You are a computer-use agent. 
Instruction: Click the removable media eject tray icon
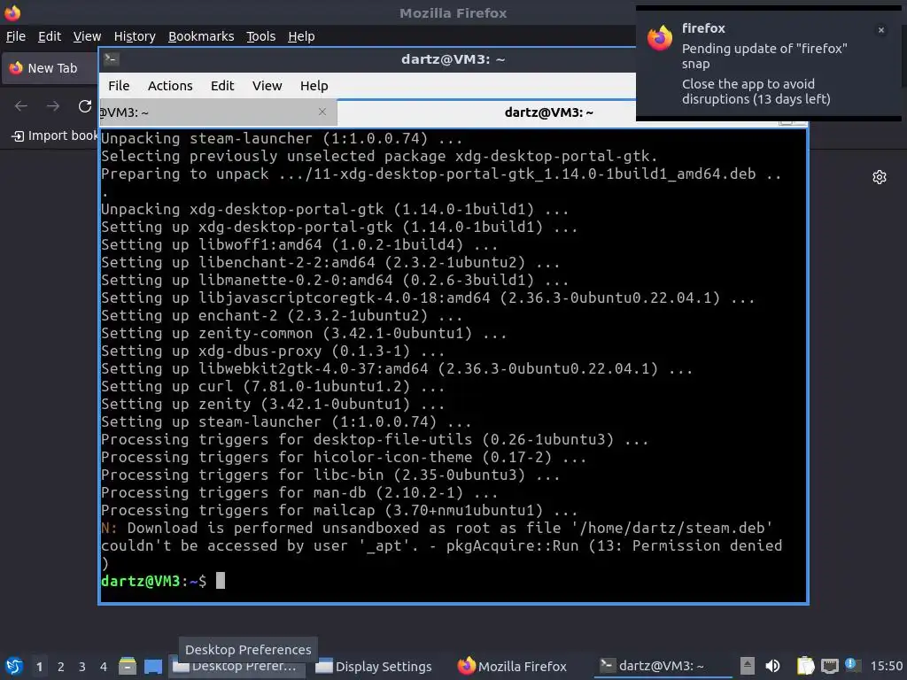[748, 666]
